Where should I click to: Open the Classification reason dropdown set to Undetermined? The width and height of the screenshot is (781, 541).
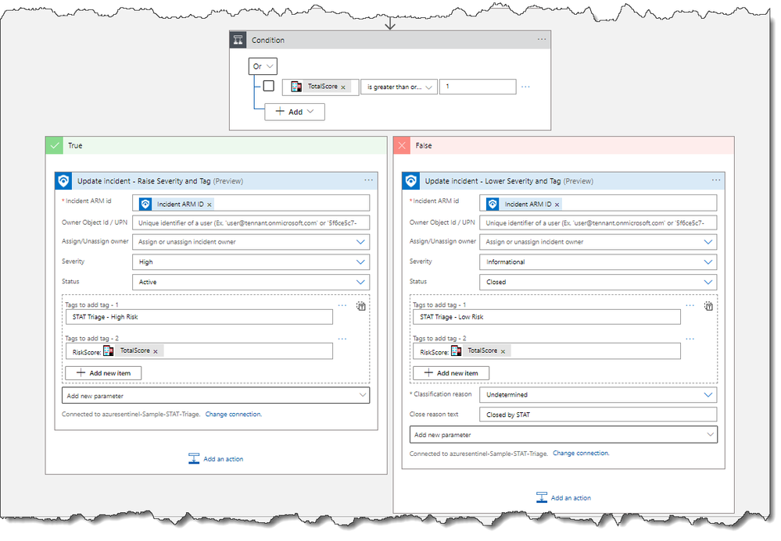(598, 395)
